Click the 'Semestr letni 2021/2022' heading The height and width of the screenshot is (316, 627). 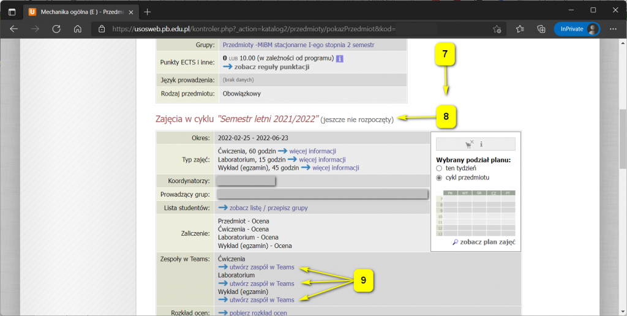point(268,119)
